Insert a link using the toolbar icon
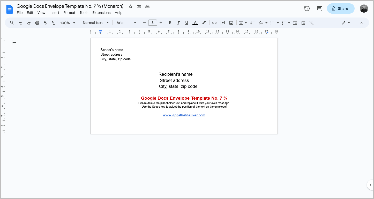The width and height of the screenshot is (374, 199). (x=214, y=23)
